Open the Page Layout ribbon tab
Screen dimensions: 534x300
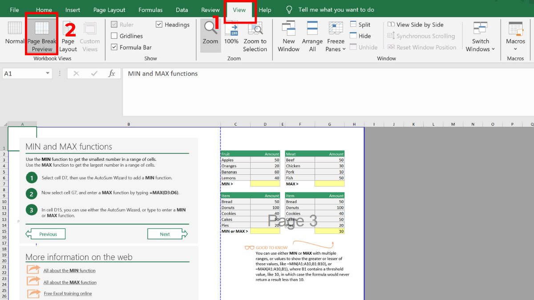pos(109,10)
